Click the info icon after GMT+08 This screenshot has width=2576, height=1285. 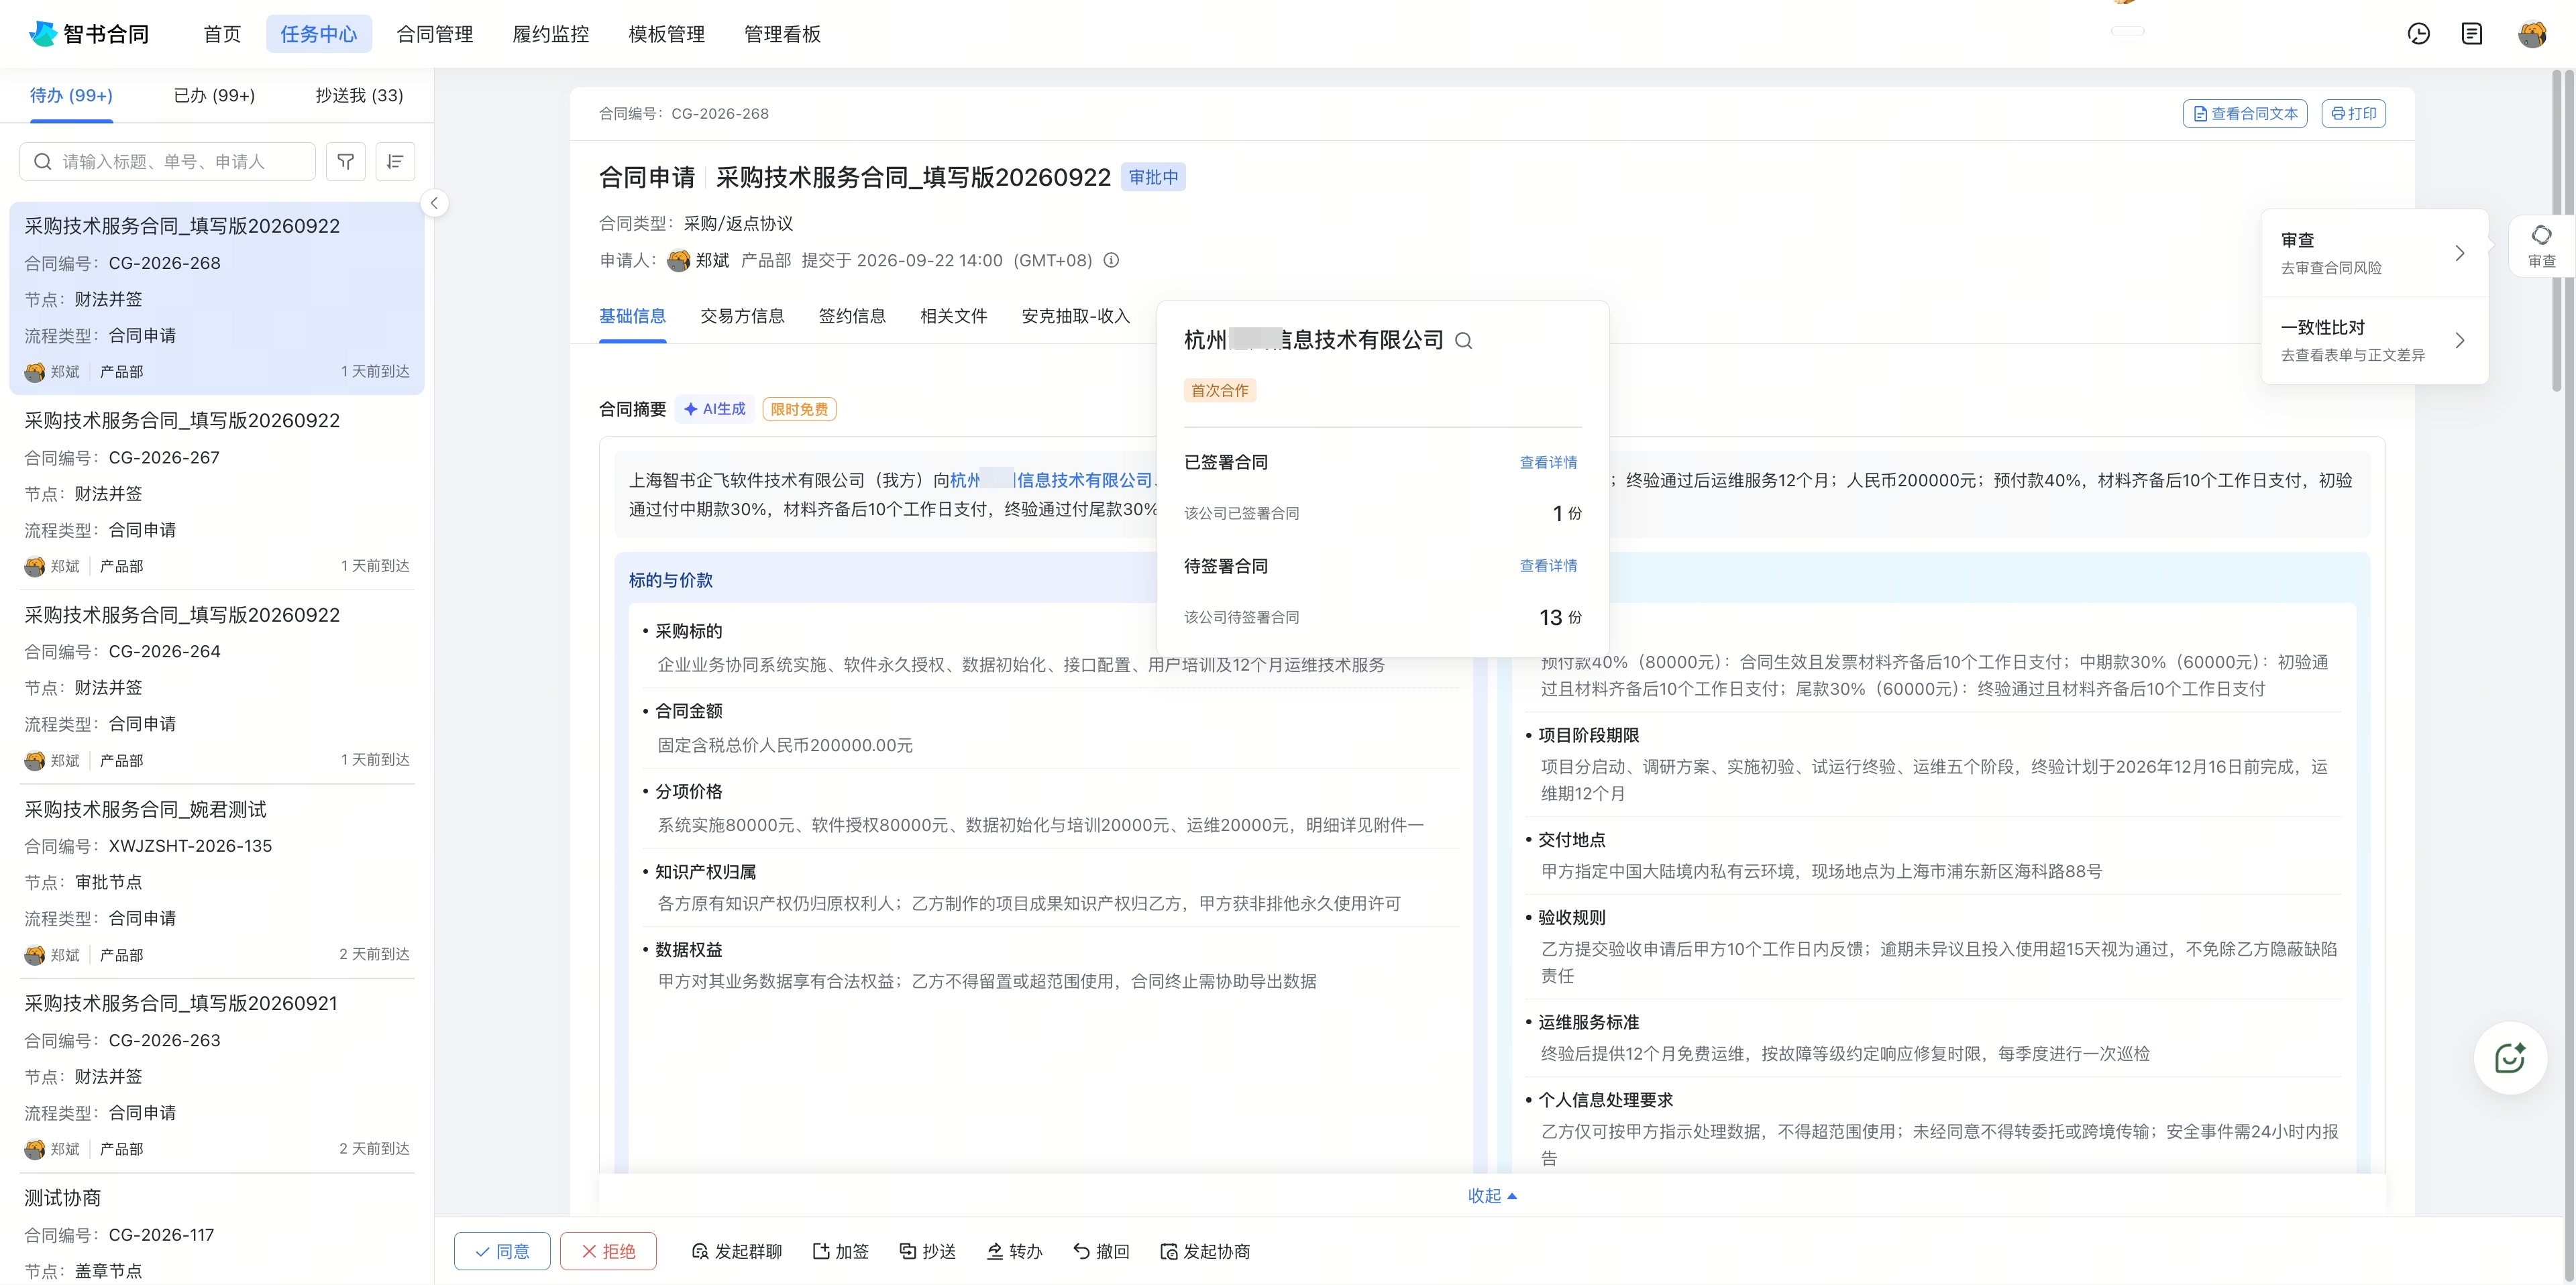tap(1111, 260)
